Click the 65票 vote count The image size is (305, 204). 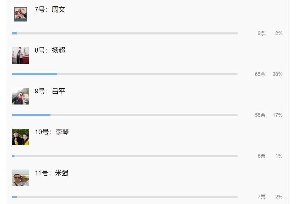[x=260, y=74]
